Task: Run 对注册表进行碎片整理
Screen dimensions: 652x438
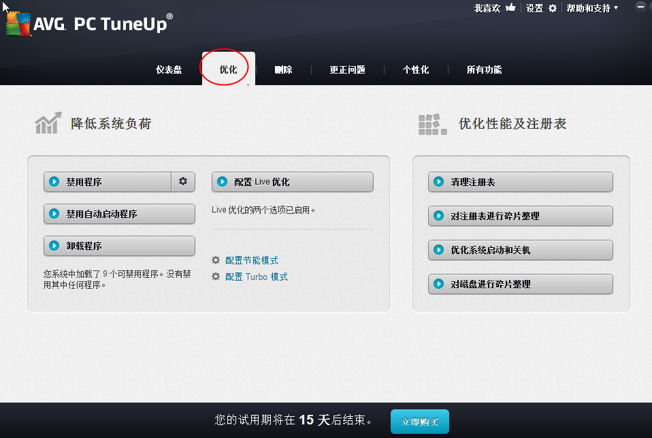Action: (521, 216)
